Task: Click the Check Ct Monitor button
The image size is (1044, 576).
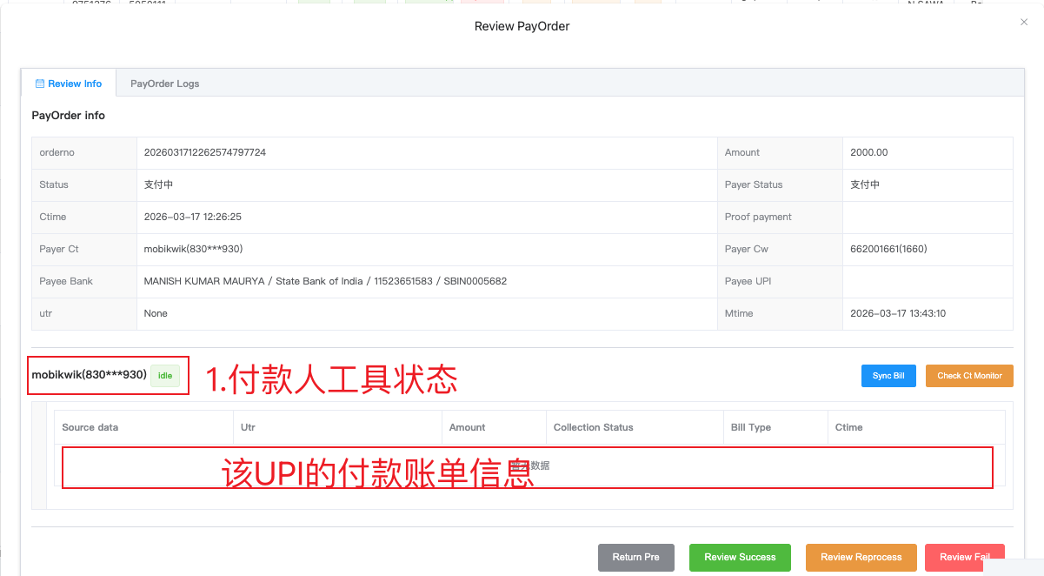Action: pyautogui.click(x=968, y=375)
